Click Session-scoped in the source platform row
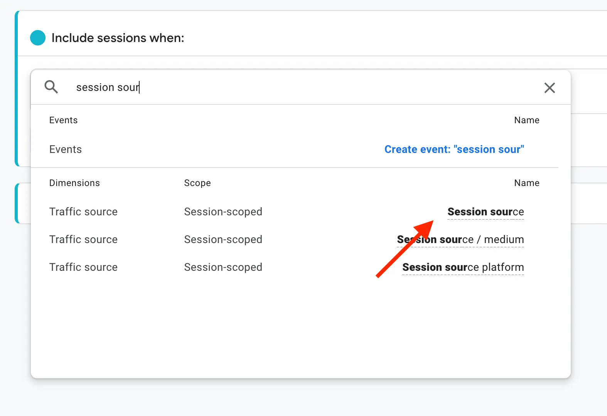The width and height of the screenshot is (607, 416). click(223, 267)
